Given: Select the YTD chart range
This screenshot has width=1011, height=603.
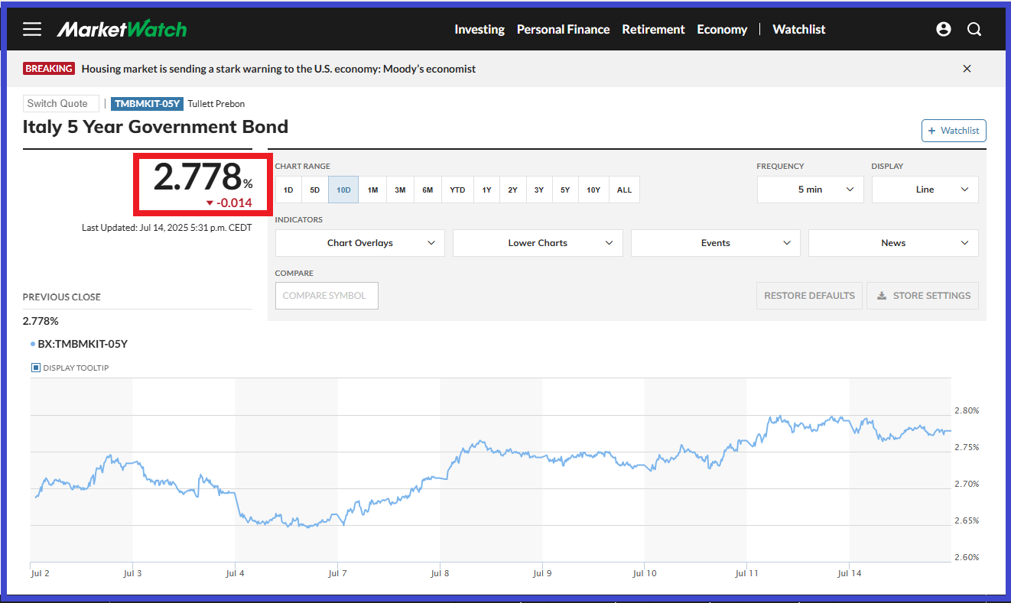Looking at the screenshot, I should pyautogui.click(x=457, y=190).
